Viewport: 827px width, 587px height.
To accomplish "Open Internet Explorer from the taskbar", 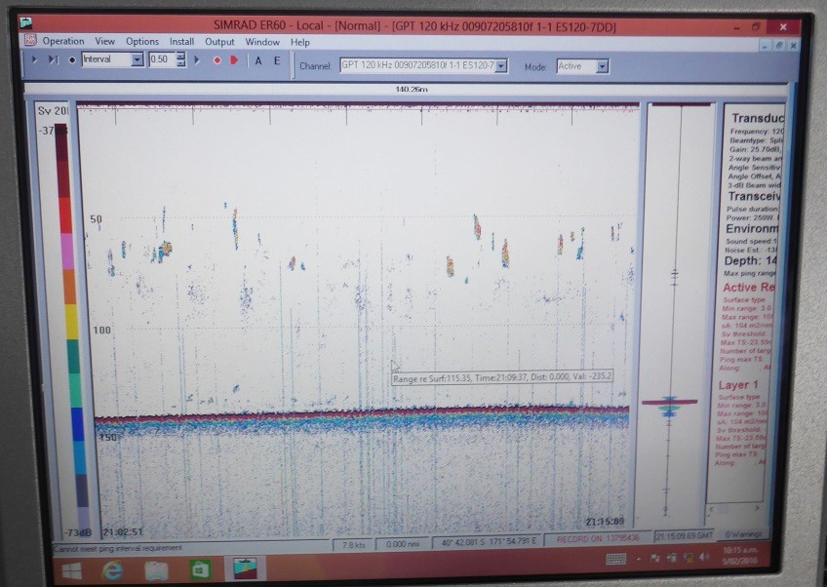I will (x=112, y=569).
